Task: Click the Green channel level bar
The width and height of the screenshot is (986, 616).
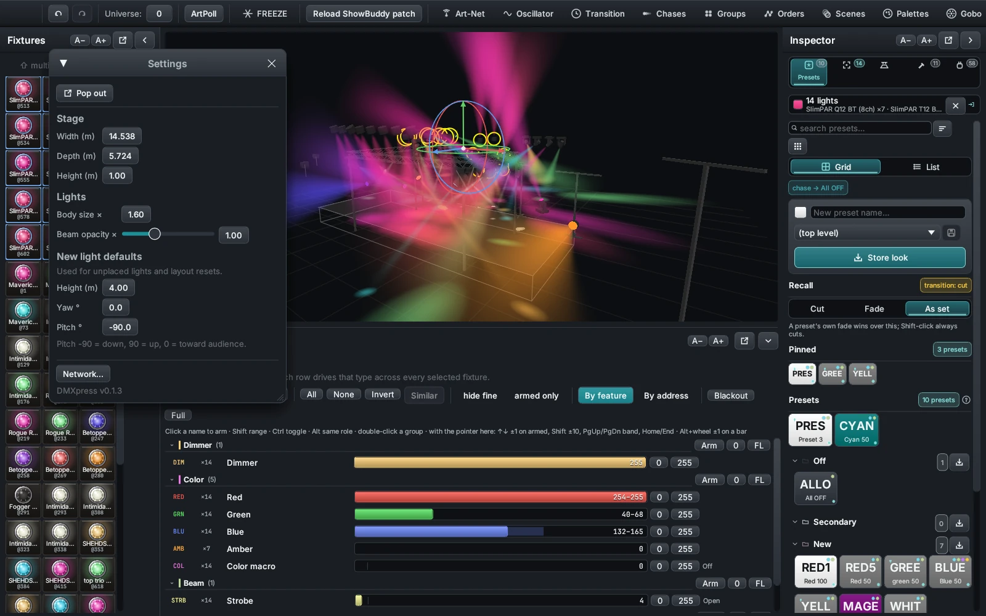Action: pos(500,514)
